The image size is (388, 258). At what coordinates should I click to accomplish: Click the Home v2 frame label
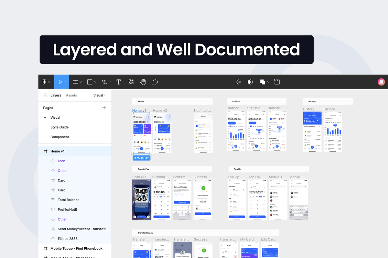coord(160,110)
